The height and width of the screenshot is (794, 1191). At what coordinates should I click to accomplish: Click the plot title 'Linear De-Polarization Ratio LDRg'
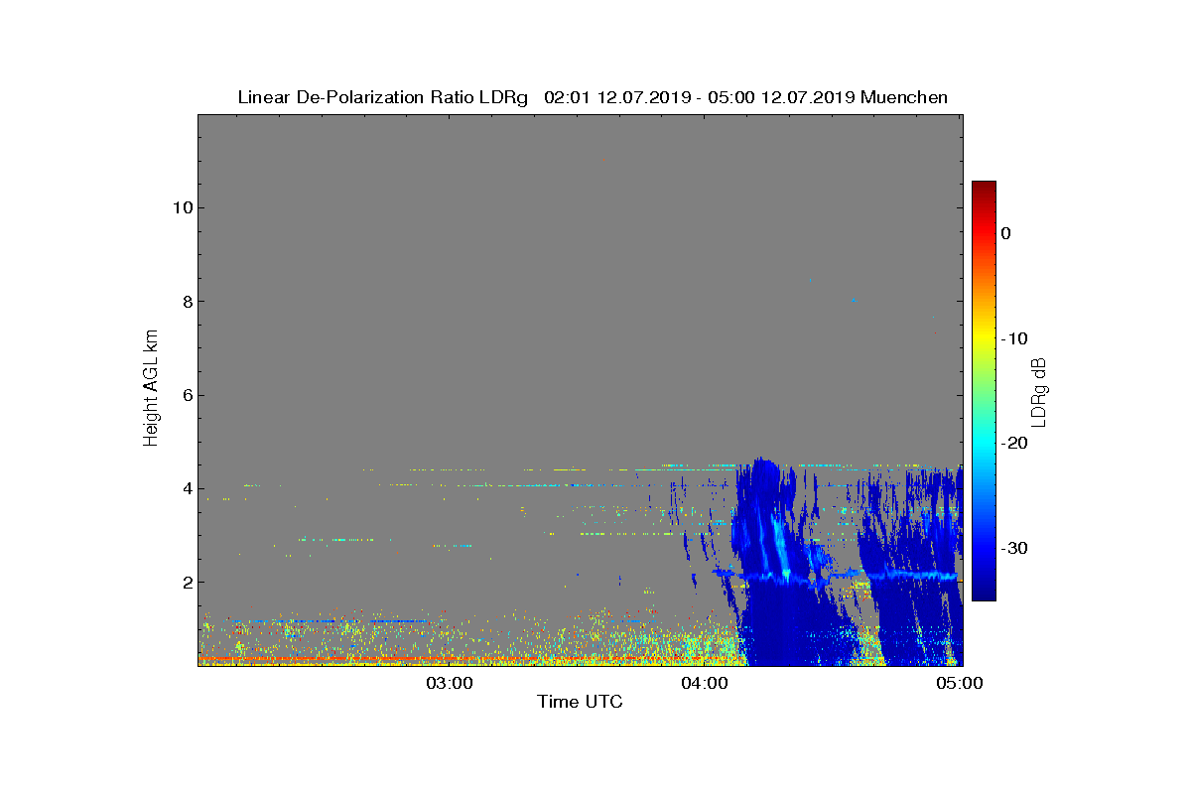click(x=383, y=97)
